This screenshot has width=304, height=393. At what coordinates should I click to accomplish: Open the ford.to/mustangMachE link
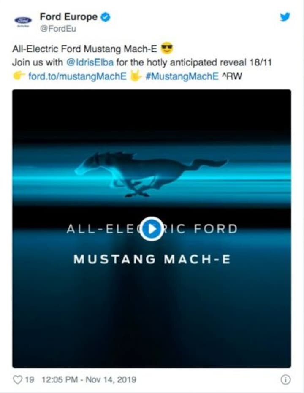pyautogui.click(x=77, y=76)
